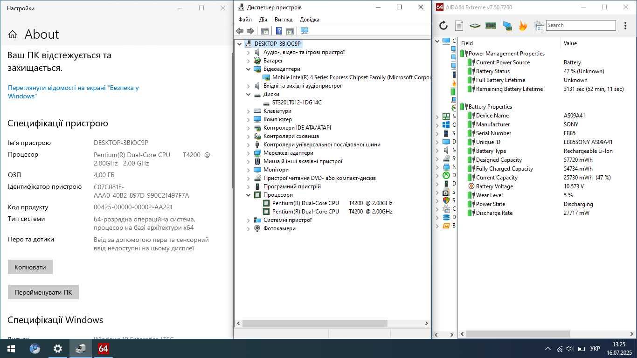Click the Forward arrow in Device Manager toolbar
The height and width of the screenshot is (358, 637).
[250, 31]
